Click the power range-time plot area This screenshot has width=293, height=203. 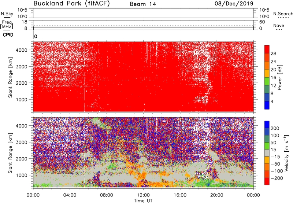click(143, 77)
